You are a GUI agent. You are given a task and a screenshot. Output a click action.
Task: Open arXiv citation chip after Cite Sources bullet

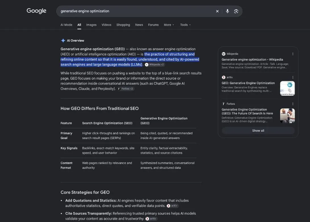pos(151,219)
